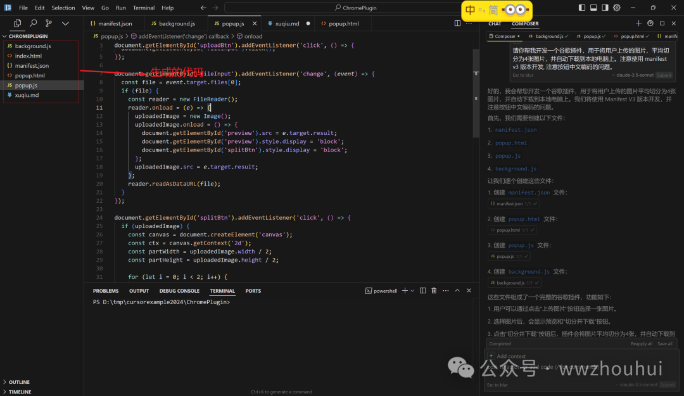Image resolution: width=684 pixels, height=396 pixels.
Task: Open the Search view in sidebar
Action: coord(33,23)
